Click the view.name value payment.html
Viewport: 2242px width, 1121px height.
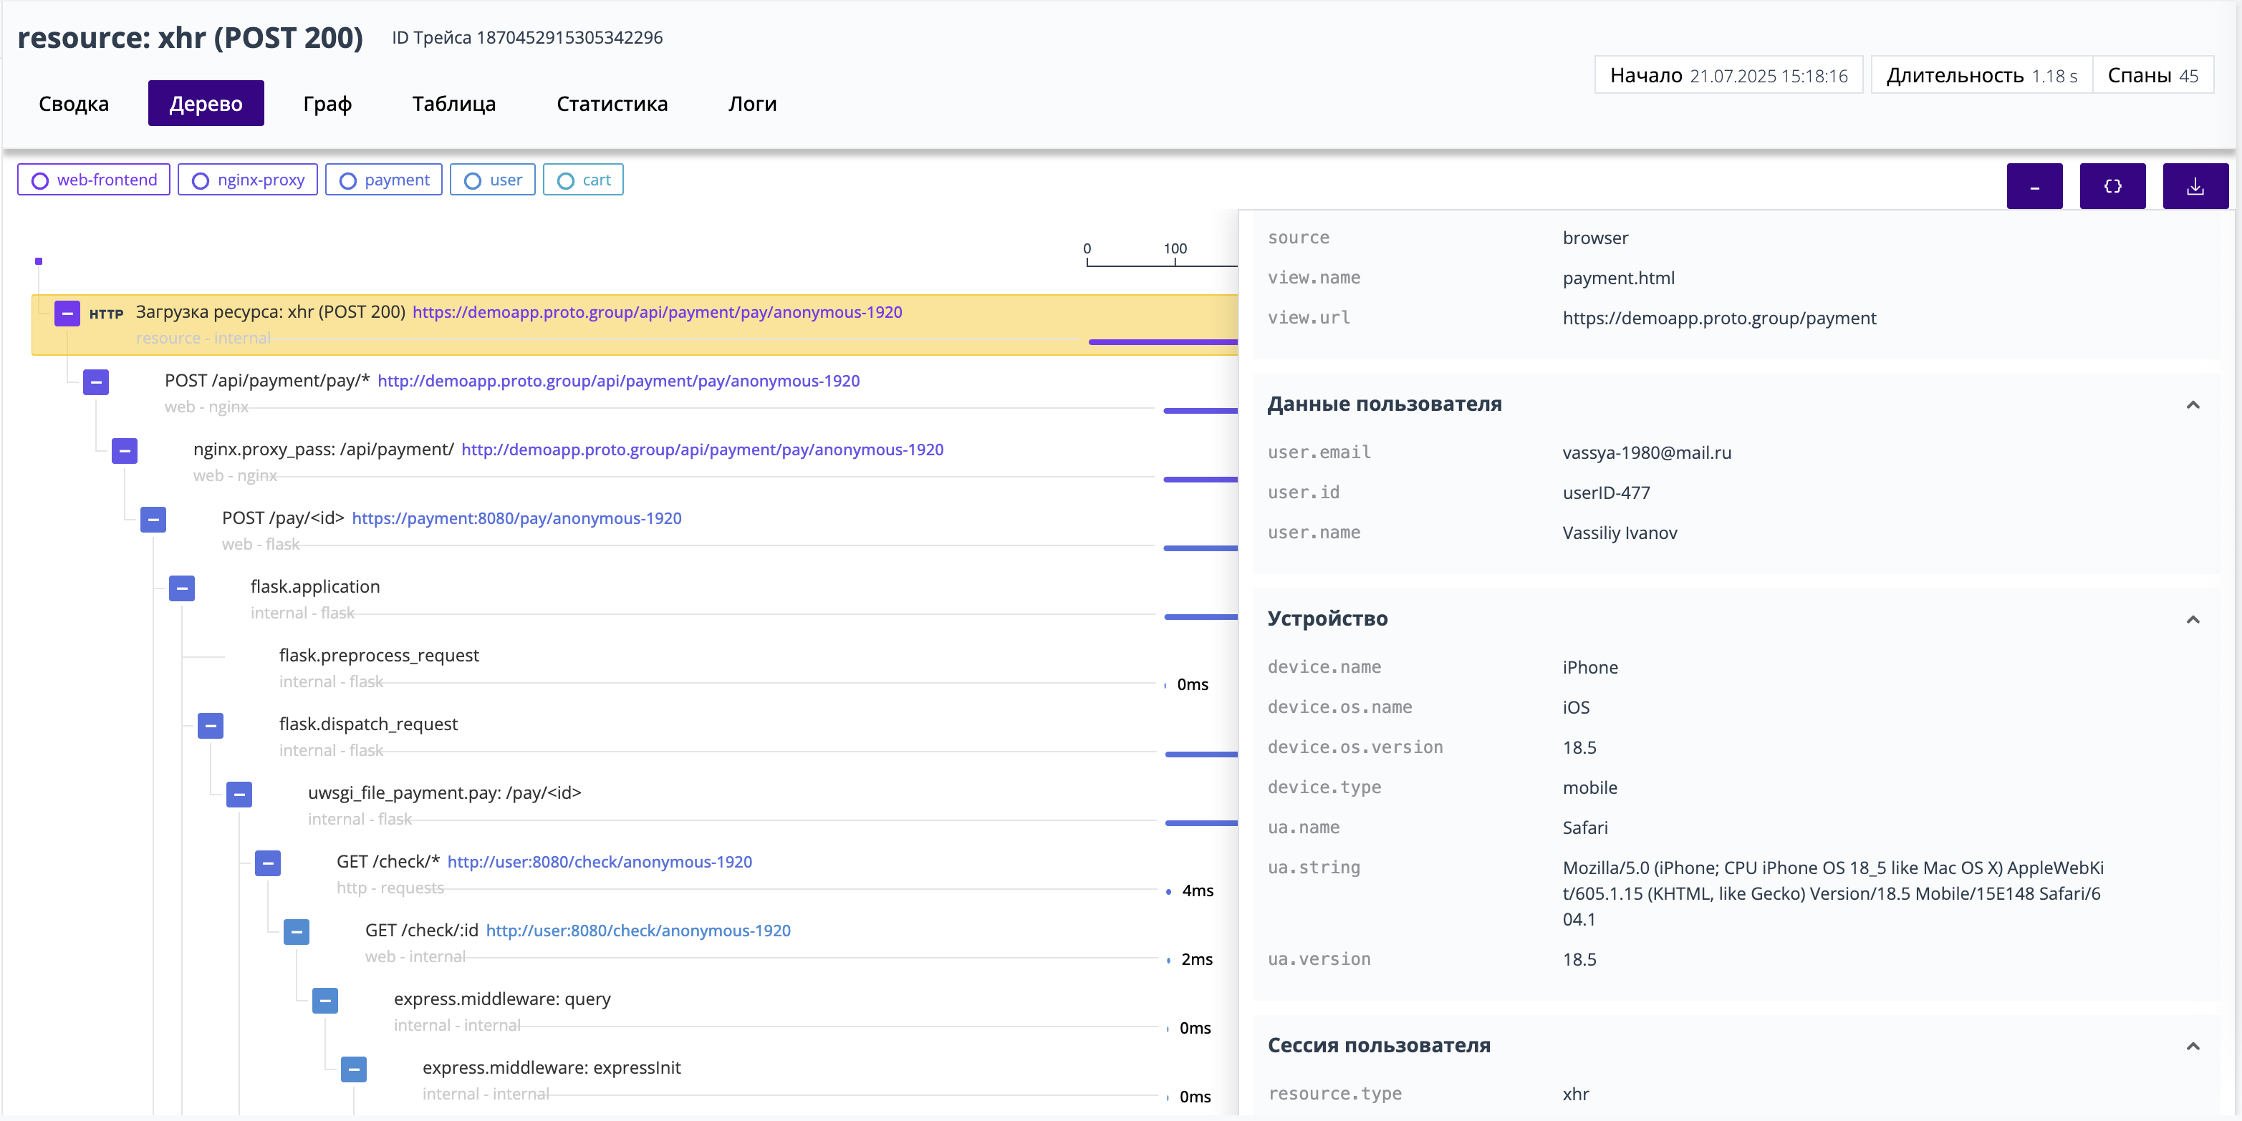coord(1618,278)
